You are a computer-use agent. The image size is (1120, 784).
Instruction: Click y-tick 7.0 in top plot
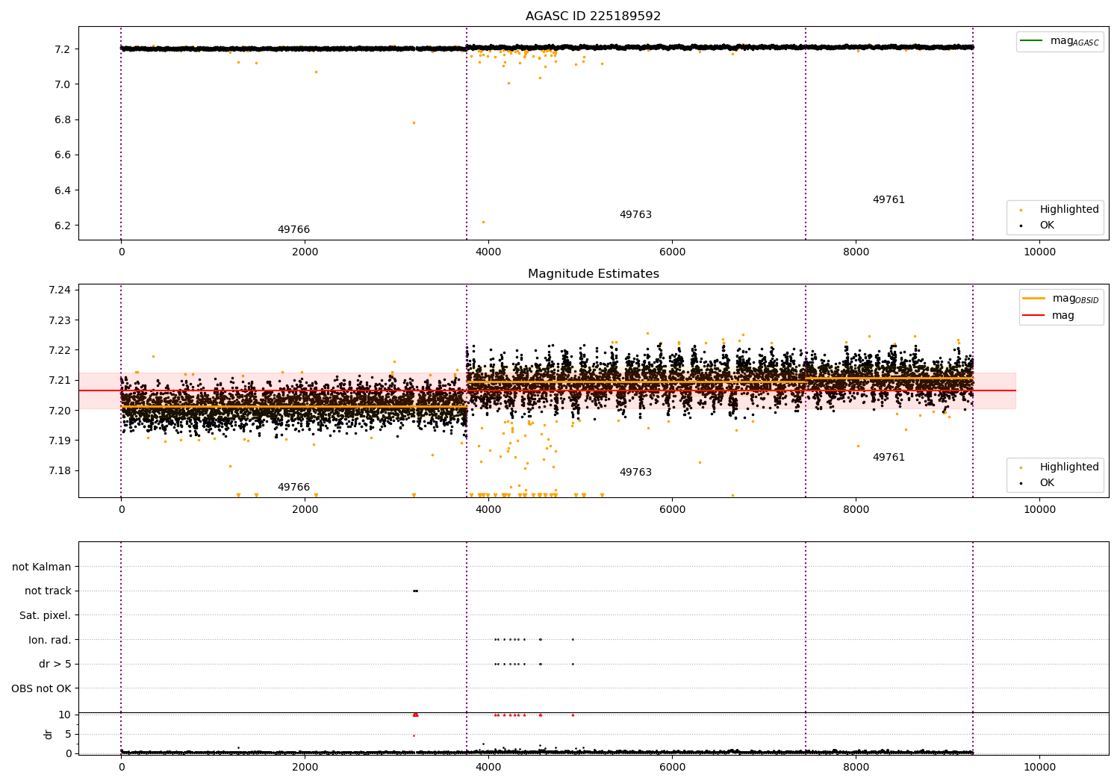click(x=62, y=84)
